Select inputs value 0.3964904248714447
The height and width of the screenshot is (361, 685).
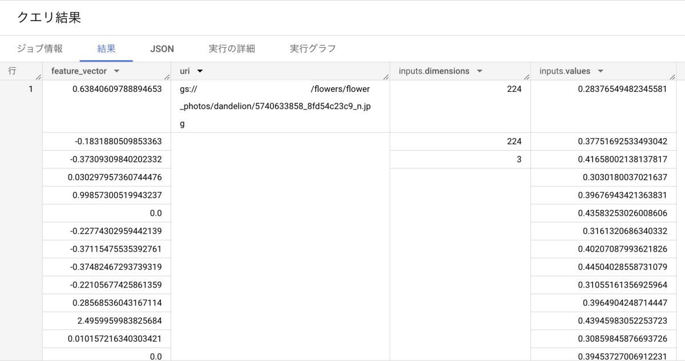pyautogui.click(x=604, y=303)
